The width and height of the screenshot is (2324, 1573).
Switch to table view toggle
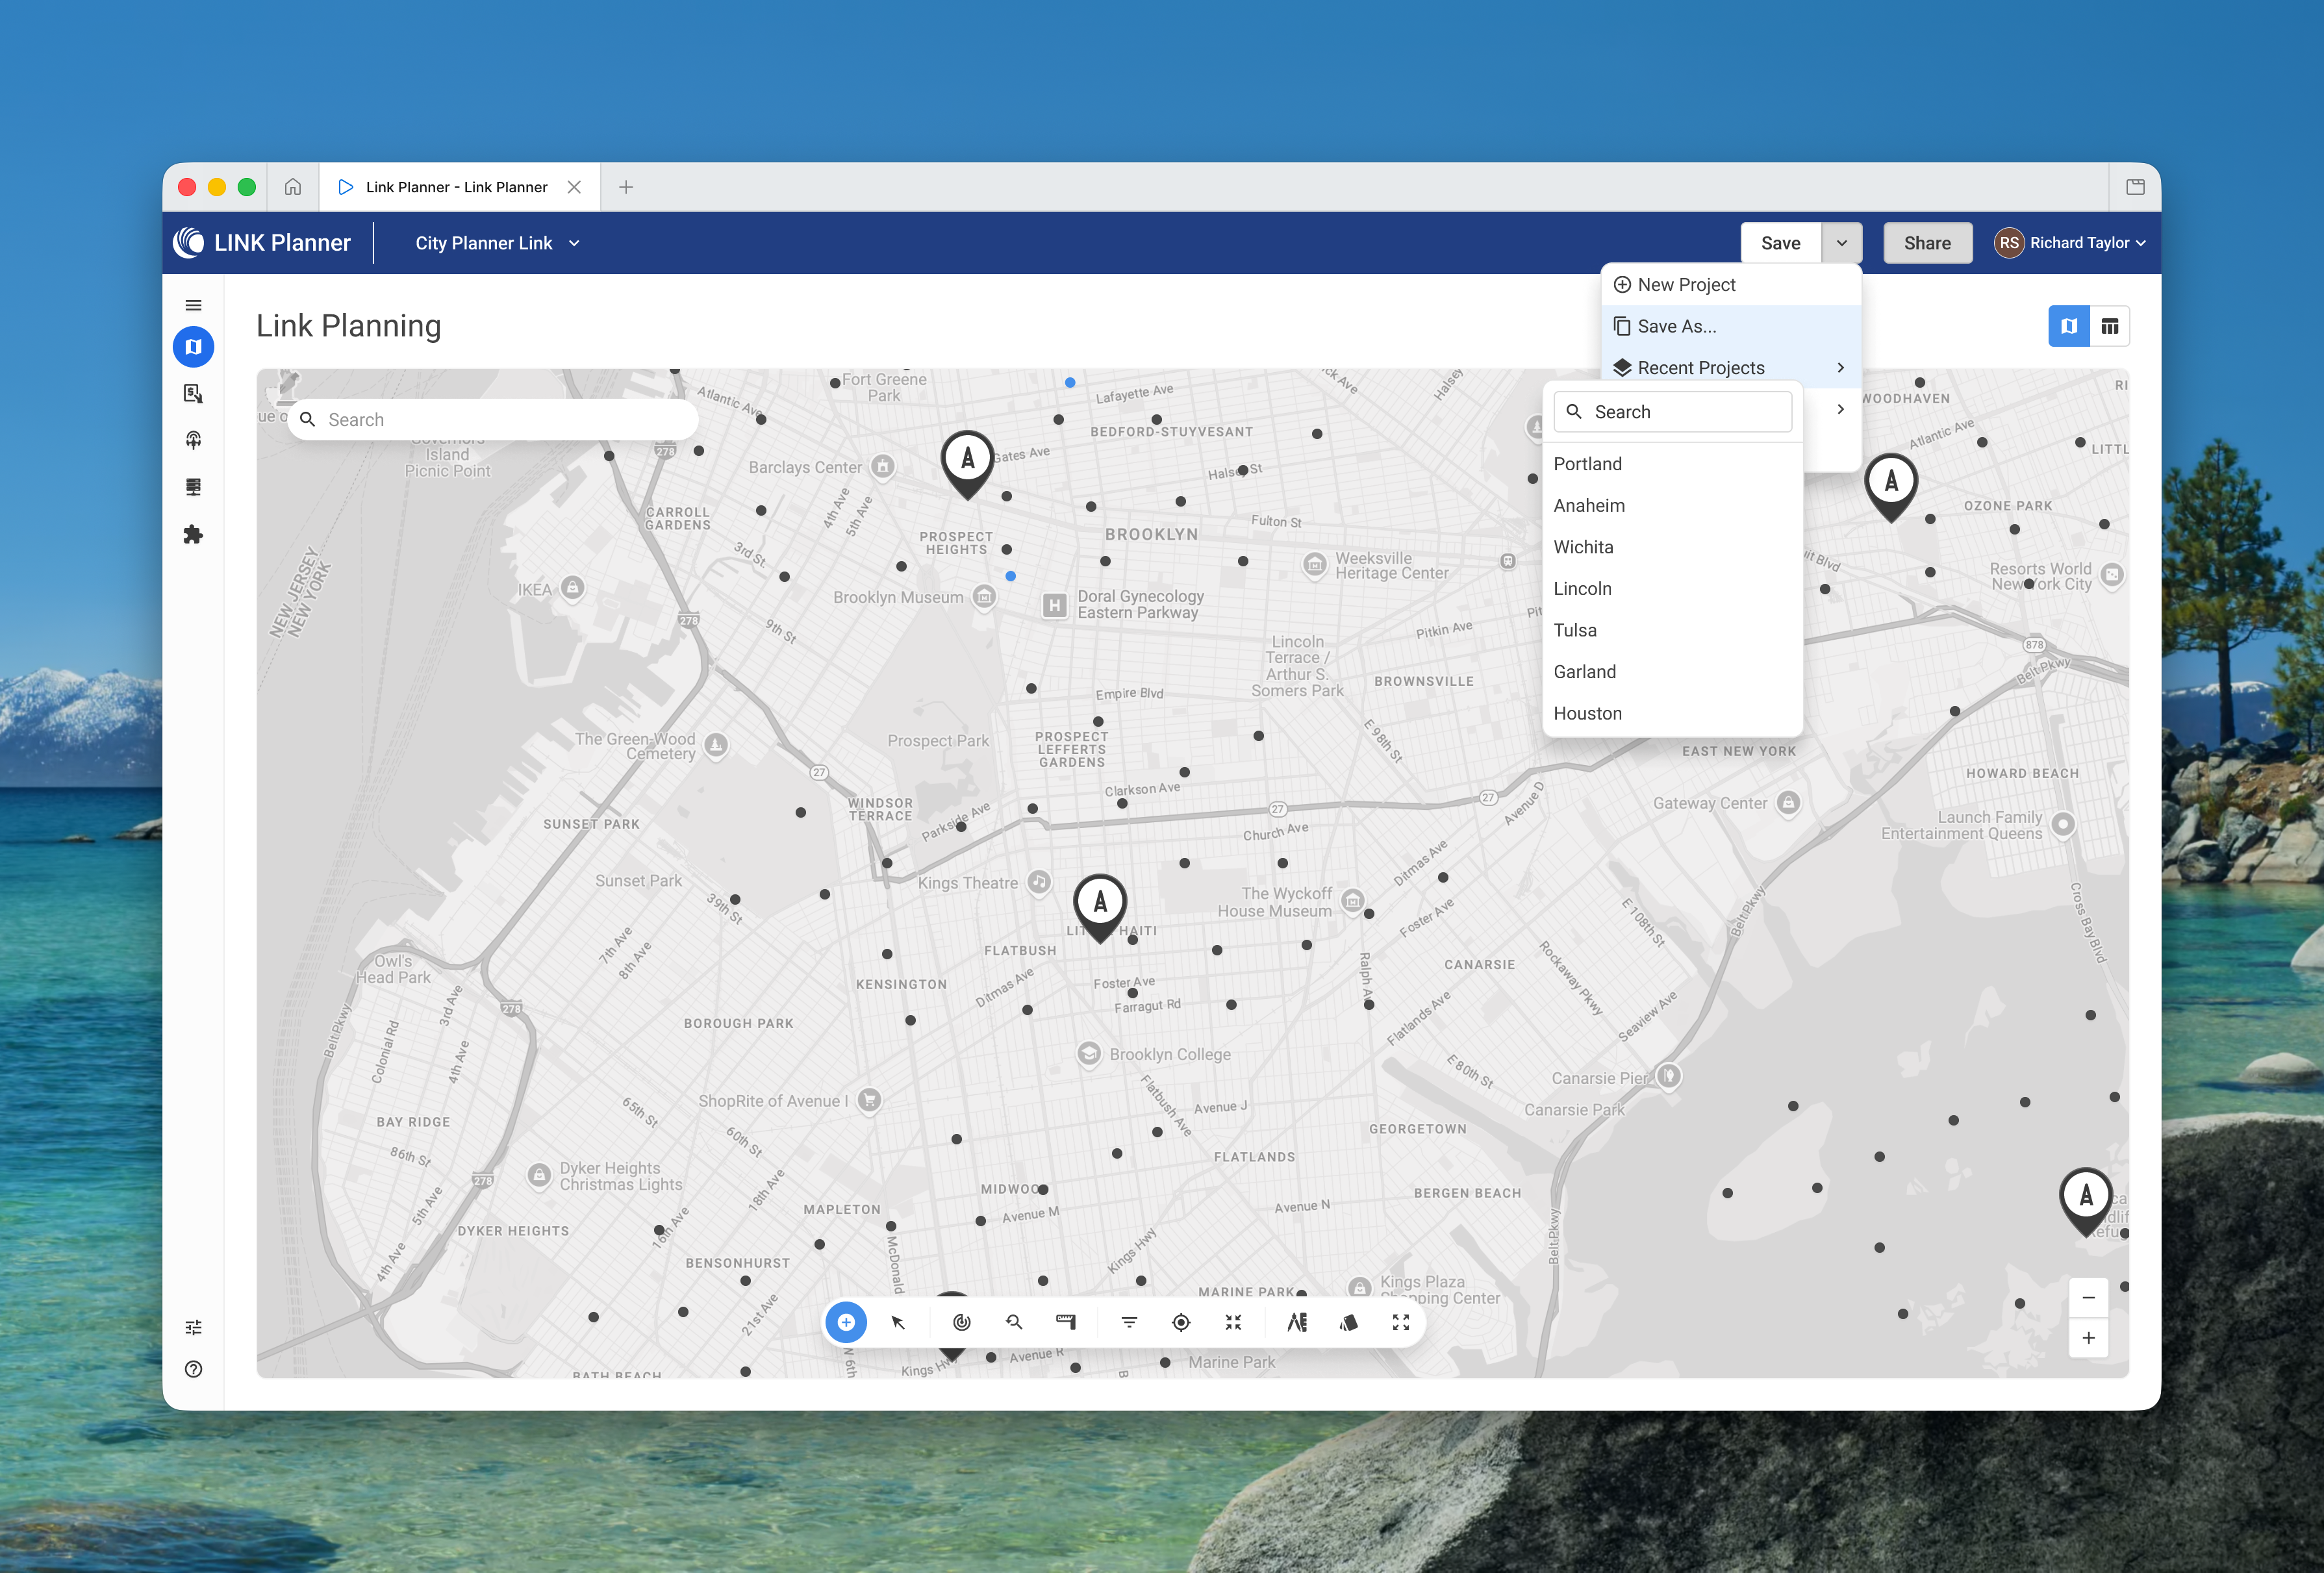pos(2110,326)
